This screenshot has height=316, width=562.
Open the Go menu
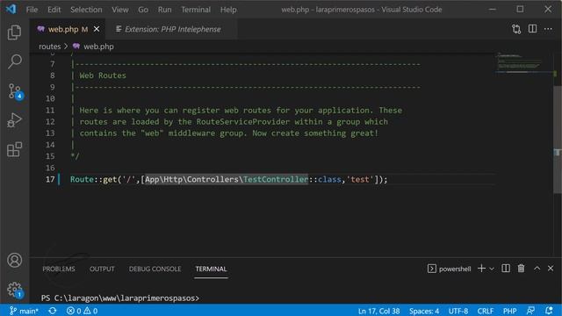143,10
